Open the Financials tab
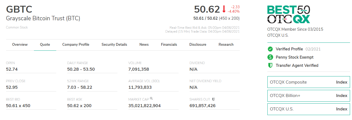This screenshot has width=352, height=120. click(169, 45)
